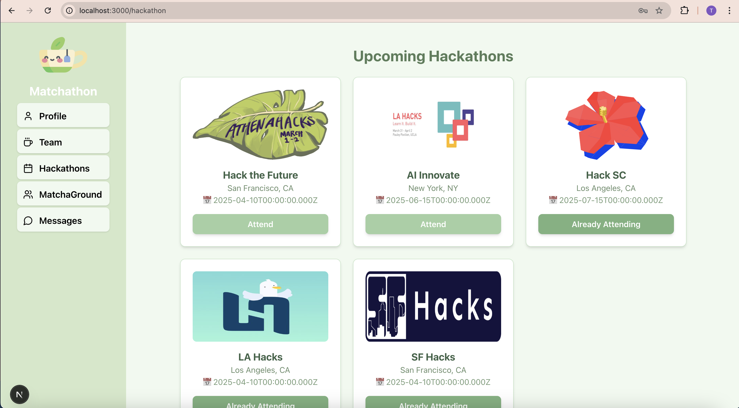Click the Matchathon teacup logo
Image resolution: width=739 pixels, height=408 pixels.
[x=63, y=55]
